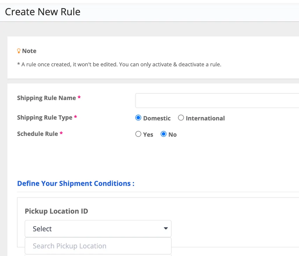Click the Shipping Rule Type label
Viewport: 299px width, 256px height.
click(x=45, y=118)
